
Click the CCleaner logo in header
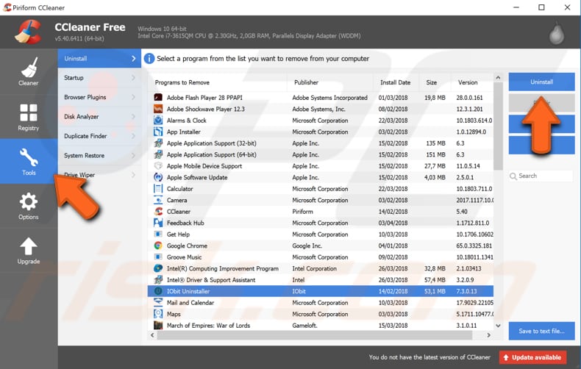tap(28, 32)
